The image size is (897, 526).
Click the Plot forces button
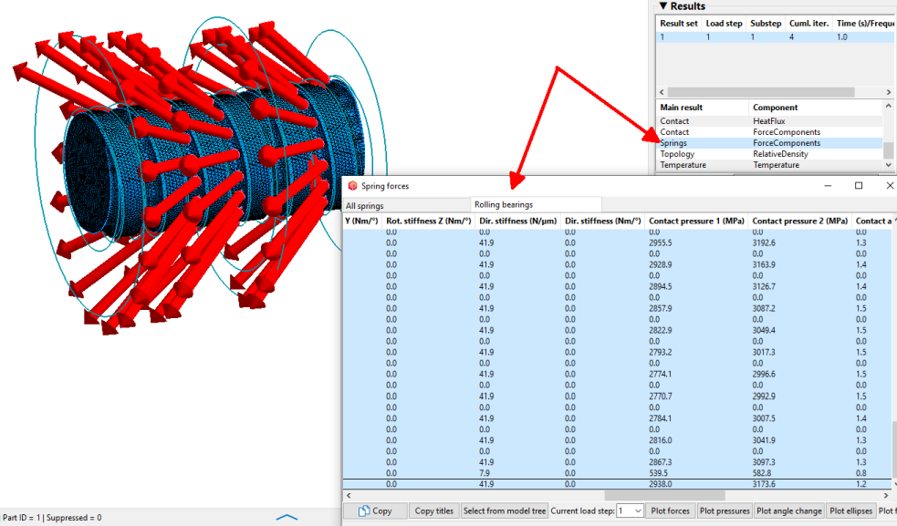point(671,511)
